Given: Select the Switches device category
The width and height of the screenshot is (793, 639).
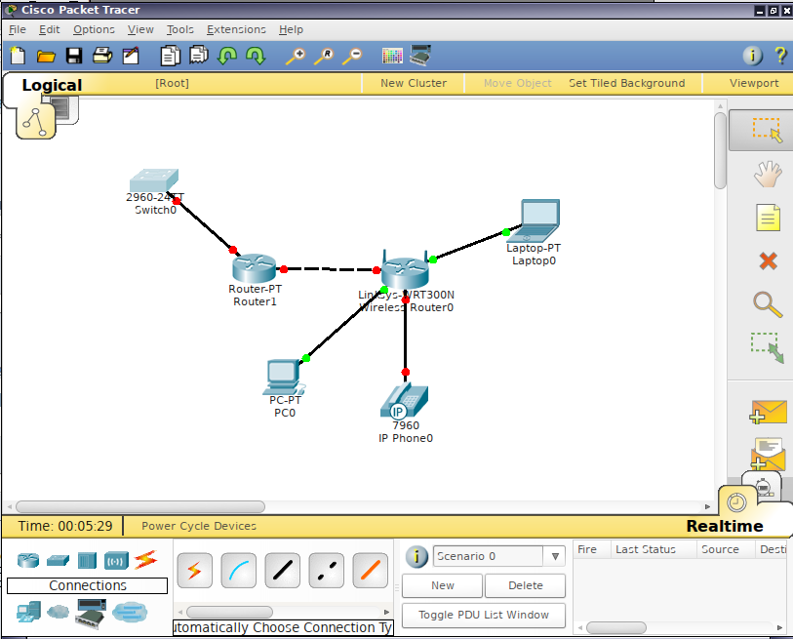Looking at the screenshot, I should 59,560.
